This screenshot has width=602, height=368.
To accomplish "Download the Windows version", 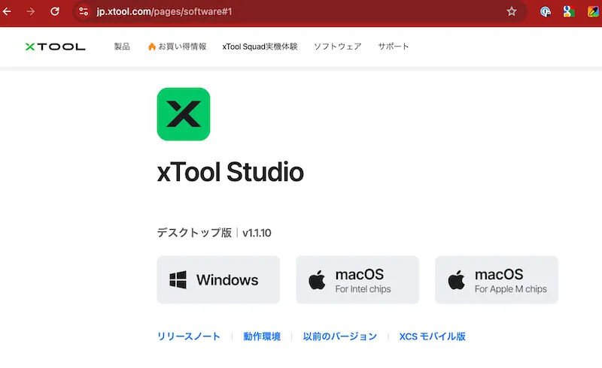I will pos(218,280).
